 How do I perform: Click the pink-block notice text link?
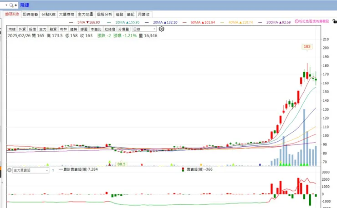[314, 21]
